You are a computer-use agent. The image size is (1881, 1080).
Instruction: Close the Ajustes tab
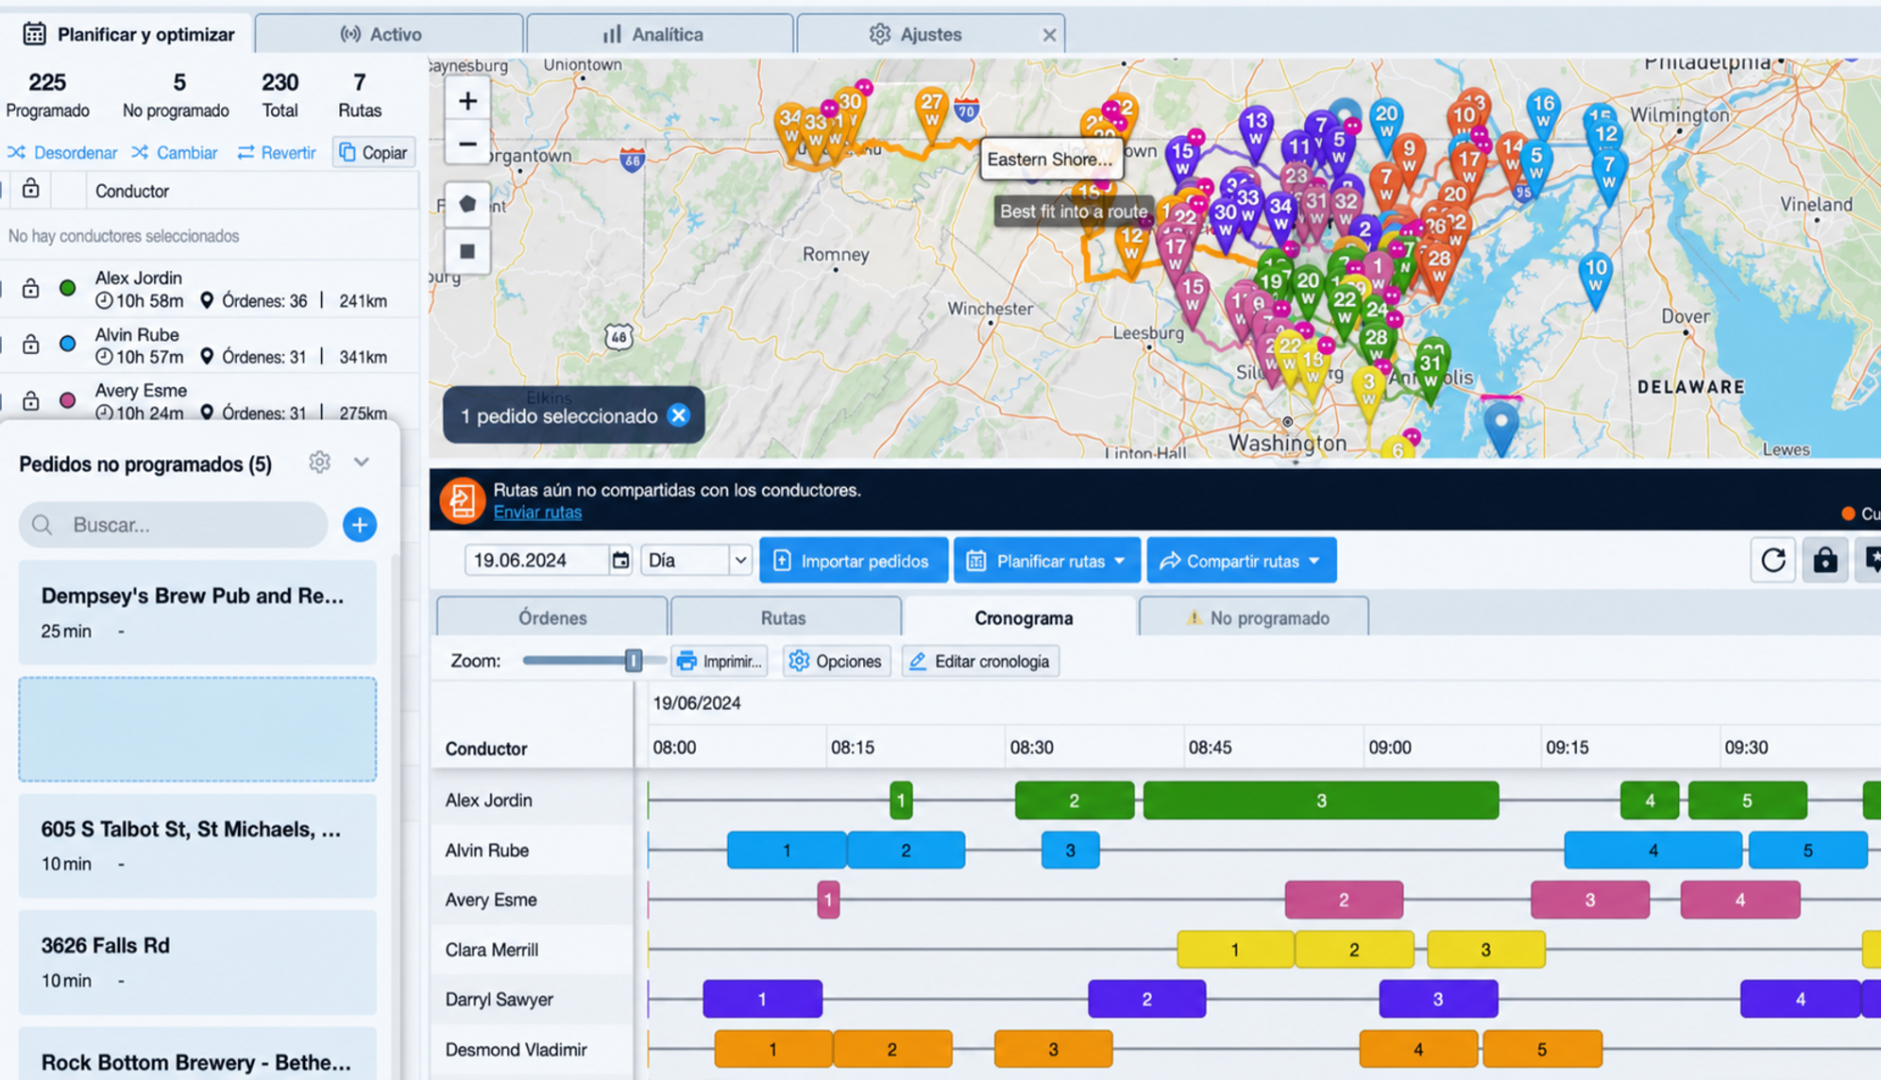tap(1049, 35)
